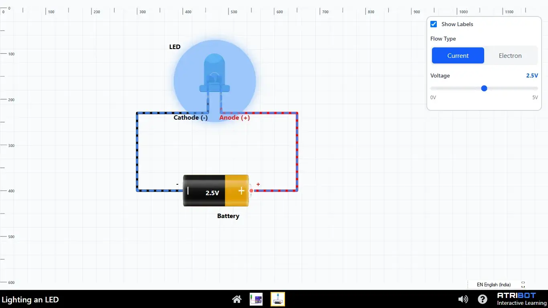
Task: Click the Show Labels text
Action: click(x=457, y=24)
